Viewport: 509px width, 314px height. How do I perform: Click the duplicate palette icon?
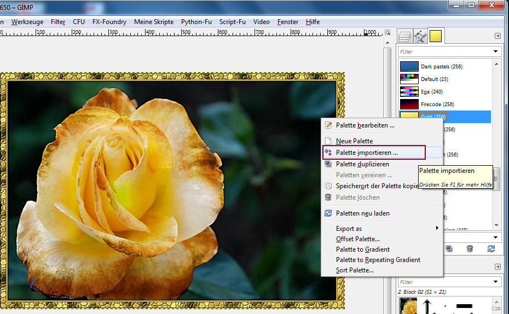[x=449, y=248]
